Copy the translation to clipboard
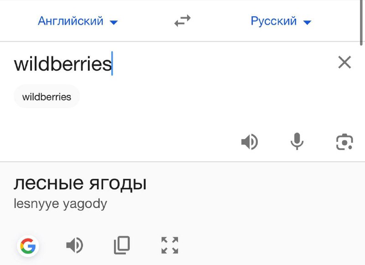This screenshot has height=265, width=365. [x=121, y=245]
